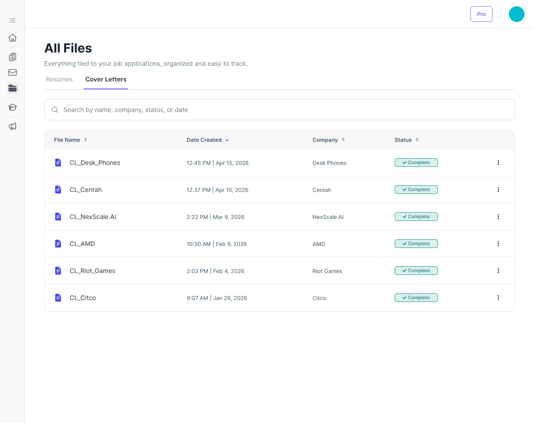Open more options for CL_Centah
Image resolution: width=534 pixels, height=423 pixels.
point(498,190)
